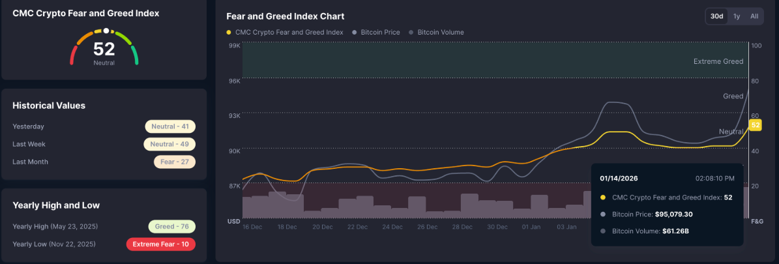Select the 1y time range
The image size is (779, 264).
pyautogui.click(x=737, y=16)
